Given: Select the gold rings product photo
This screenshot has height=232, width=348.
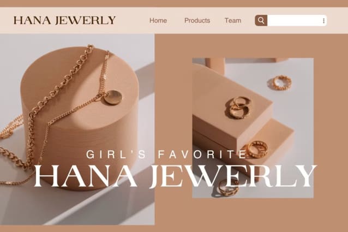Looking at the screenshot, I should pos(253,128).
